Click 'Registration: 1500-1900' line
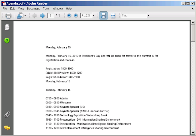196x136 pixels. (59, 69)
